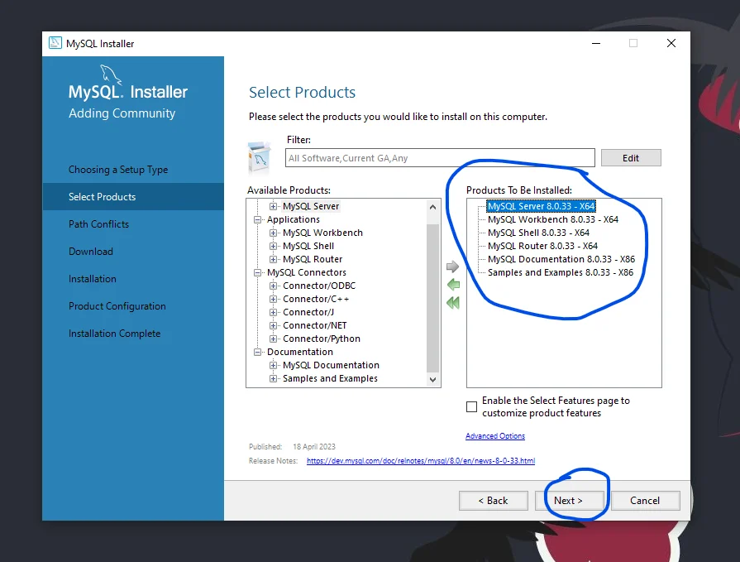Click the green right-arrow to add a product
740x562 pixels.
point(453,267)
